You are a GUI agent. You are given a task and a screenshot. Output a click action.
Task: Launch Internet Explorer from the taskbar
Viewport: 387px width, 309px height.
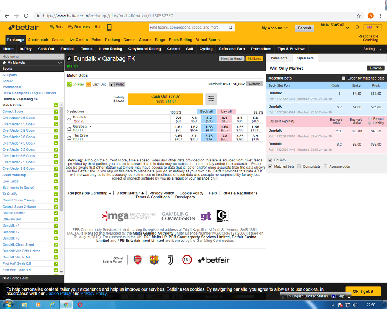52,305
